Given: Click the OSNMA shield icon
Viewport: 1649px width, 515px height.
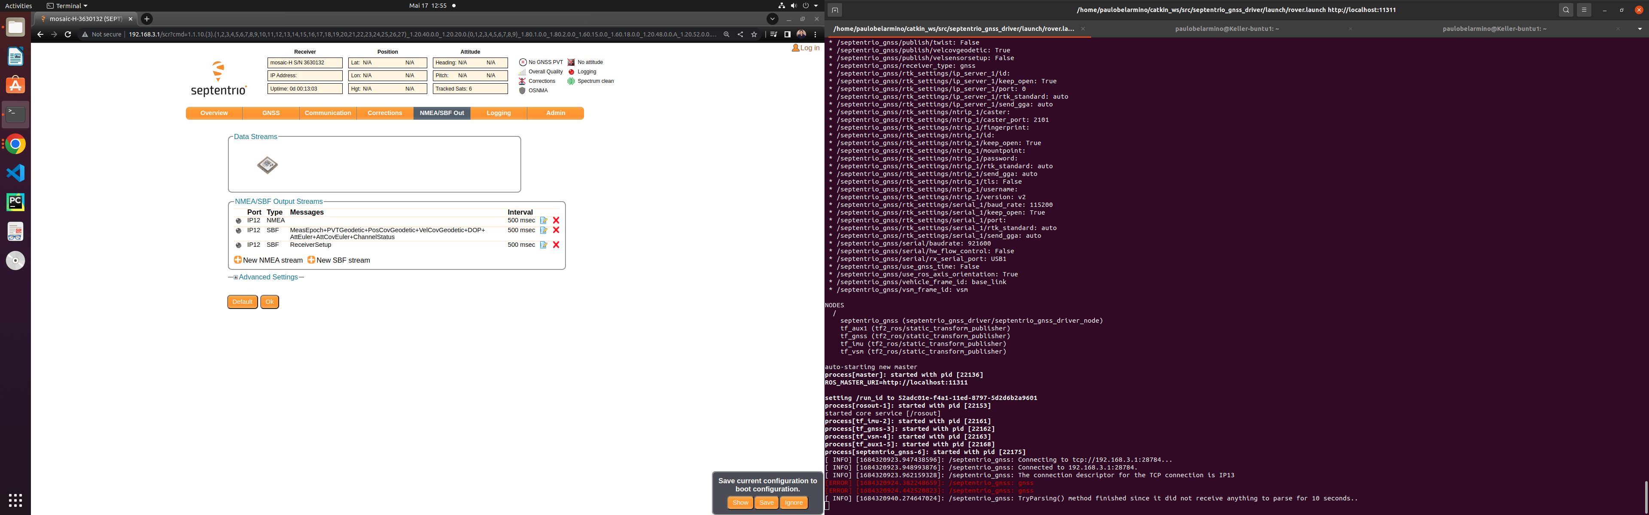Looking at the screenshot, I should click(x=523, y=90).
